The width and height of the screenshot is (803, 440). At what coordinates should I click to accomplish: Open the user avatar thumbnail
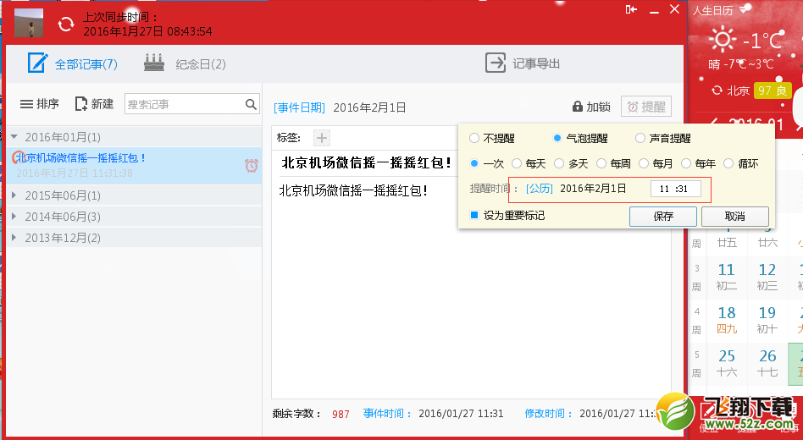tap(29, 23)
